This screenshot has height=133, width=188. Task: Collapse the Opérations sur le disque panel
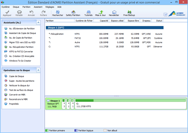[38, 70]
